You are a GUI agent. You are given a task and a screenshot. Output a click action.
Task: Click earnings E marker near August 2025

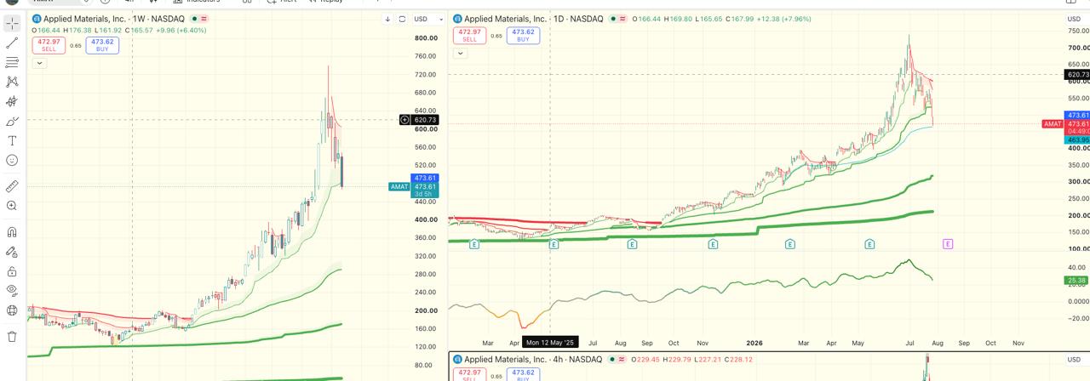[633, 244]
